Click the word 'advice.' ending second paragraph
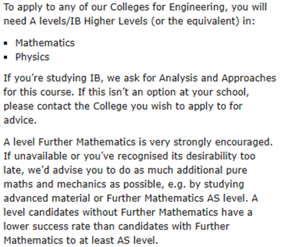Screen dimensions: 281x247 coord(20,120)
